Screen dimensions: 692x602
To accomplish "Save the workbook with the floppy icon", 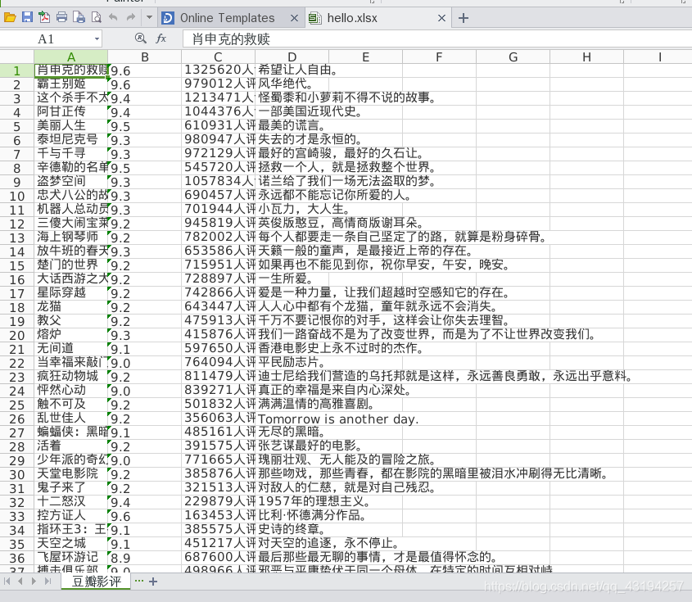I will [27, 18].
